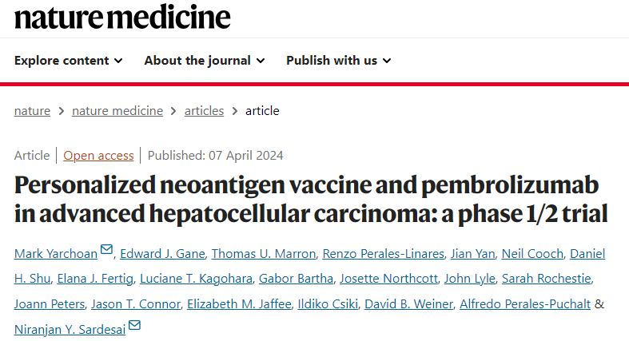Click author name Renzo Perales-Linares
The width and height of the screenshot is (629, 341).
[384, 254]
